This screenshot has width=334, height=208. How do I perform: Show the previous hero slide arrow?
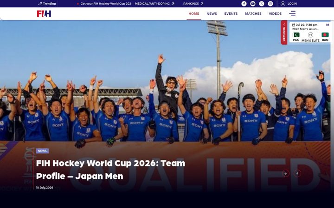click(286, 173)
